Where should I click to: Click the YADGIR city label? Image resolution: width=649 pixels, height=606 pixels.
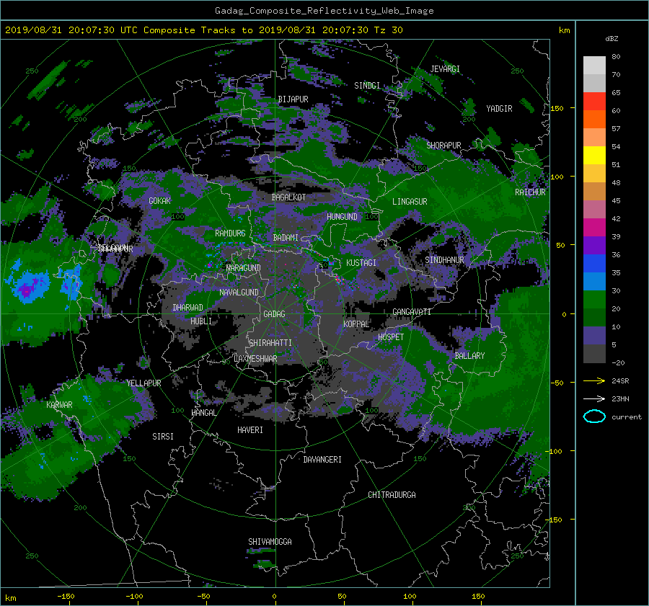pos(499,109)
